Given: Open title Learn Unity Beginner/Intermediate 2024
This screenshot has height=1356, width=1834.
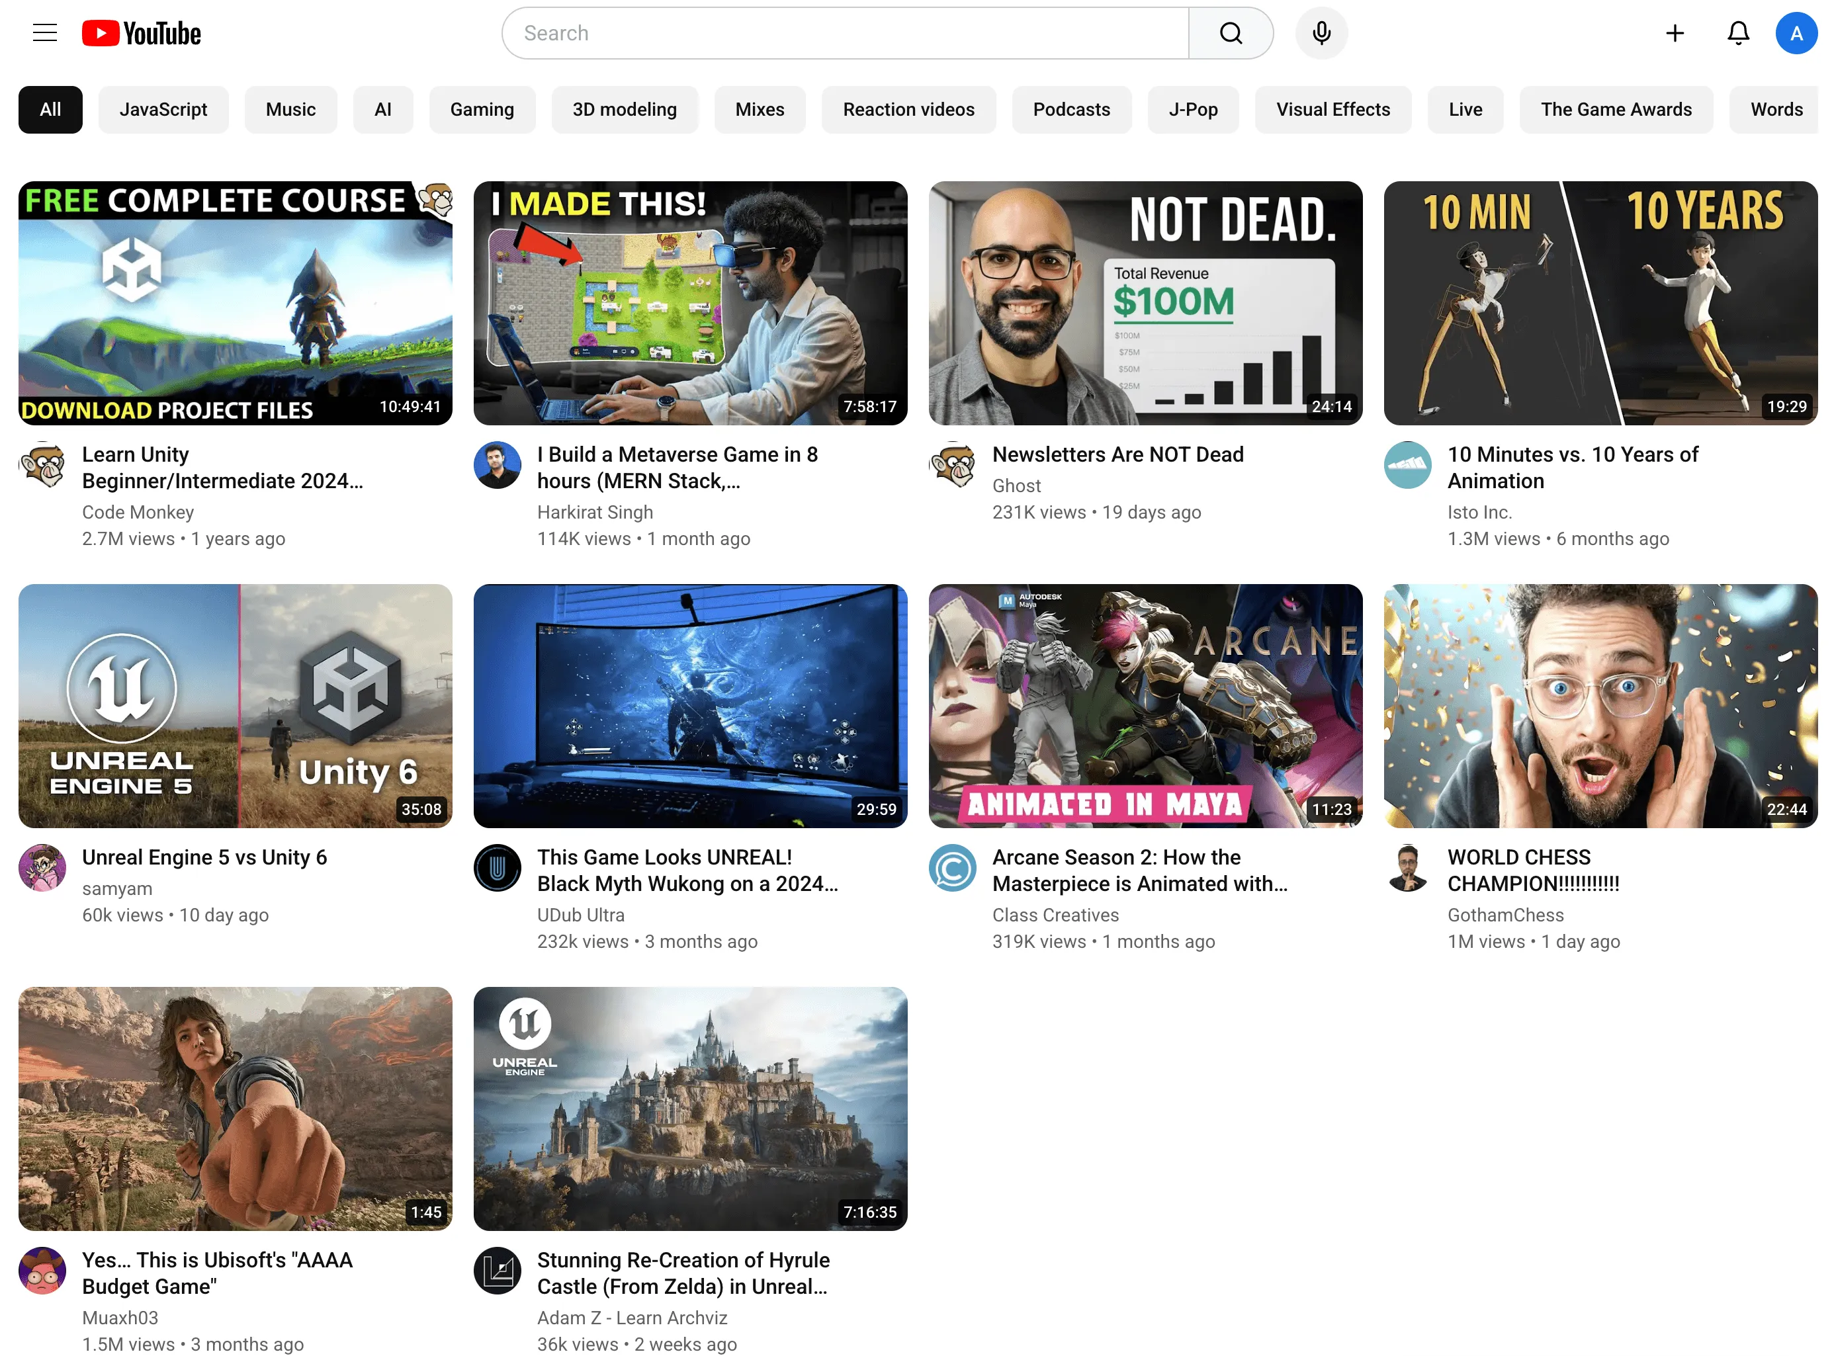Looking at the screenshot, I should pos(222,468).
